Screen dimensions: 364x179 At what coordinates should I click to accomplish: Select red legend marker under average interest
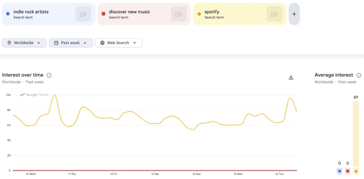(x=348, y=171)
